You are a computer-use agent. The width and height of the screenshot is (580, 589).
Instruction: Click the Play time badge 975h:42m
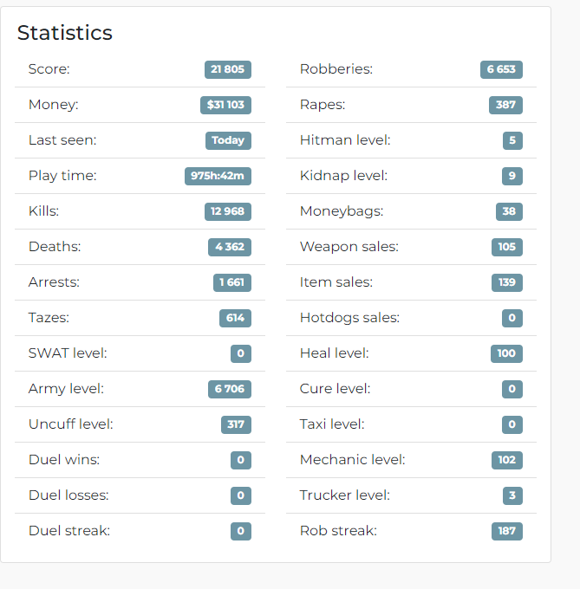pyautogui.click(x=218, y=176)
